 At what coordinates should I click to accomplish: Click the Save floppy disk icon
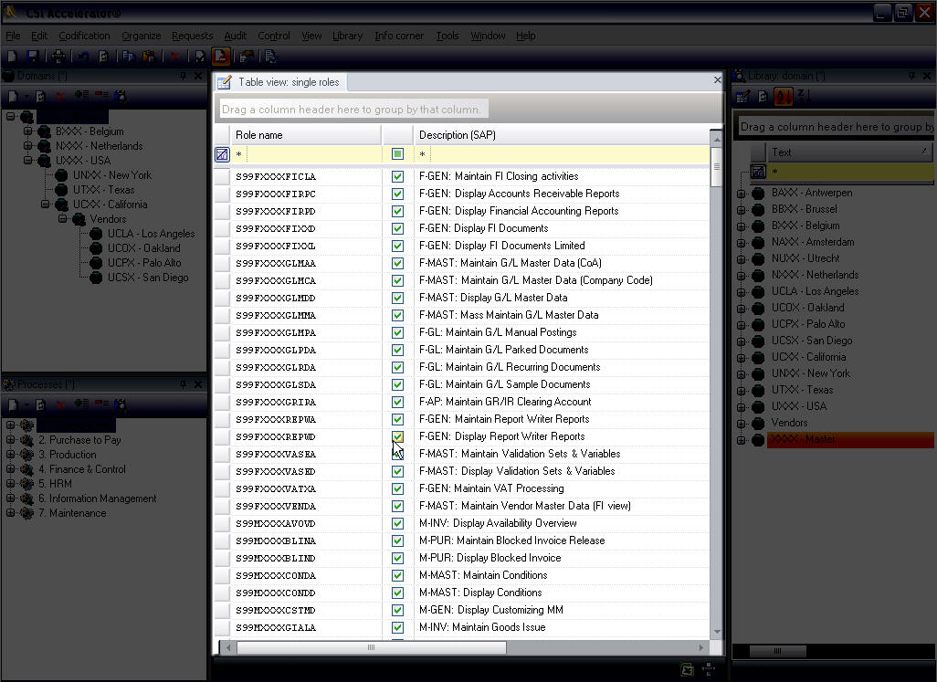32,57
